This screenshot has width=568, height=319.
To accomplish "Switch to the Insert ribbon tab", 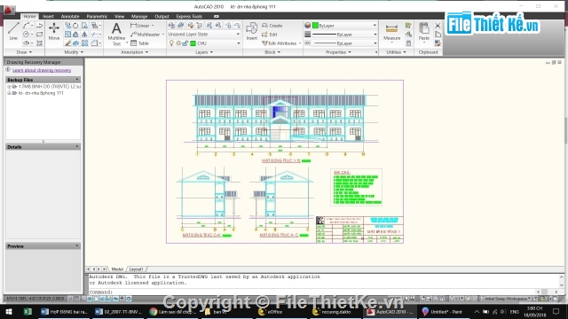I will tap(48, 16).
